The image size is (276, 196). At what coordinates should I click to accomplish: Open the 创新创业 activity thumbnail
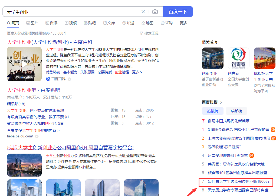213,58
